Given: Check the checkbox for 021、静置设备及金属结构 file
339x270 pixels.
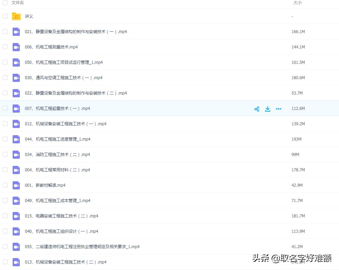Looking at the screenshot, I should 5,31.
